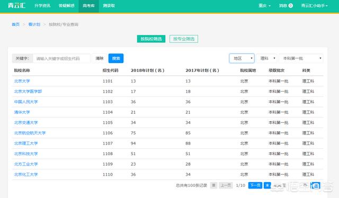Open 消息 notifications with badge 0

(x=286, y=6)
